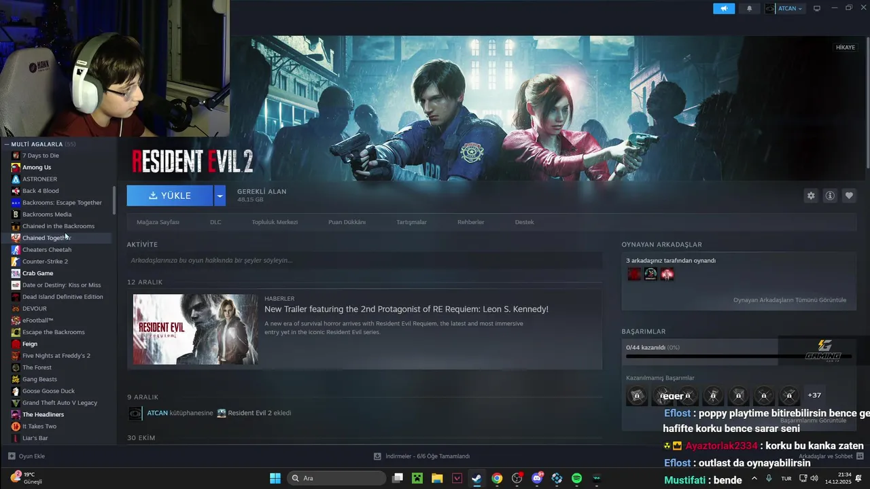Click the Escape the Backrooms icon

point(16,332)
